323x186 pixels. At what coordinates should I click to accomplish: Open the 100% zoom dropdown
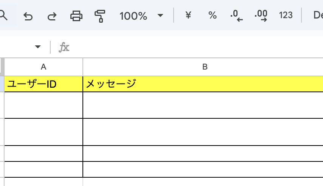pos(141,16)
